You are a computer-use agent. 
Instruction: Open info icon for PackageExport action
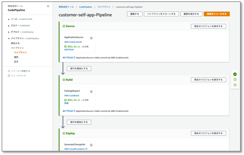click(x=91, y=92)
